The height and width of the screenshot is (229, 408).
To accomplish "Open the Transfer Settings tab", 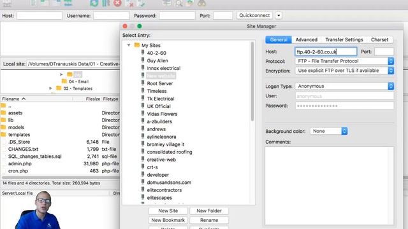I will pyautogui.click(x=344, y=39).
